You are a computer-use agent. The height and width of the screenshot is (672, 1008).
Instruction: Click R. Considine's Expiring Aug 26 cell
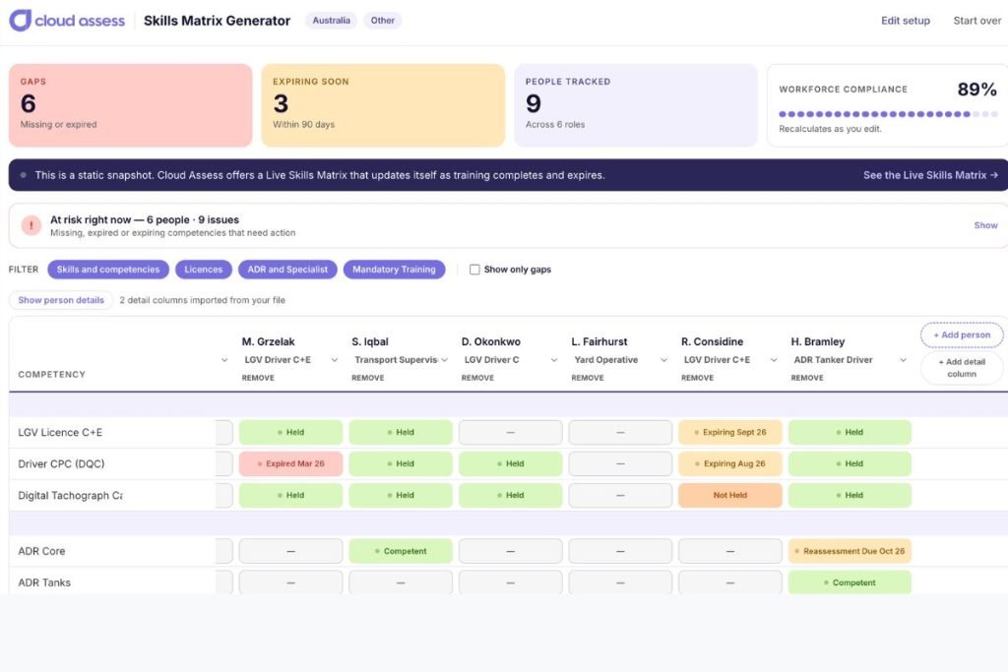(x=730, y=463)
